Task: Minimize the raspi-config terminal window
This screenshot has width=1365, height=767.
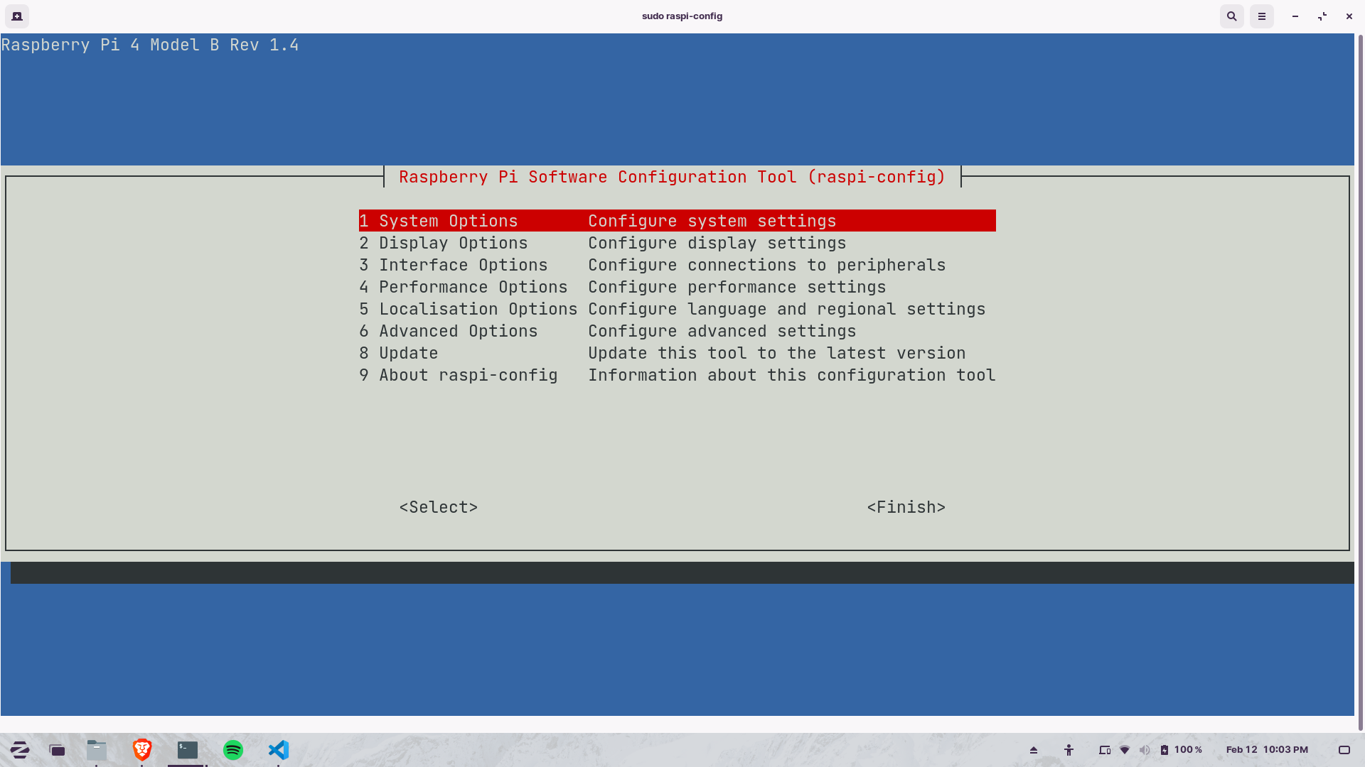Action: [x=1295, y=16]
